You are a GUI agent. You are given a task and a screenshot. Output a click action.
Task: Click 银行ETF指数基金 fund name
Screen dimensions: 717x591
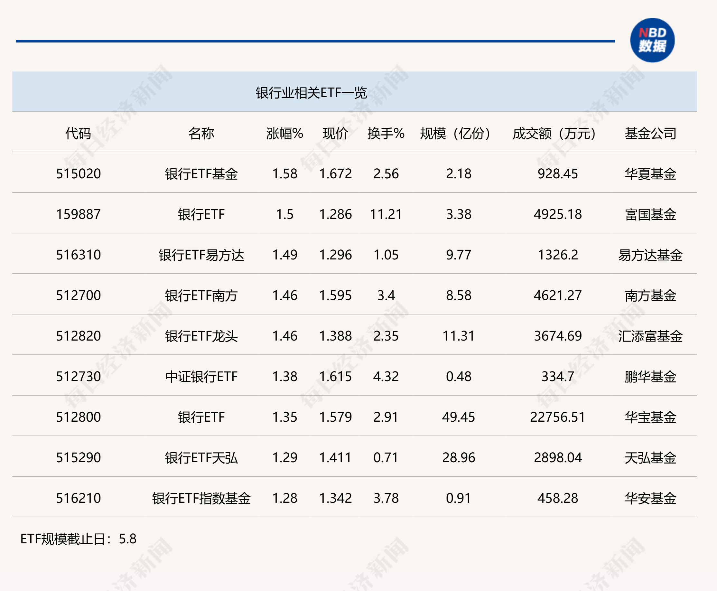[x=201, y=498]
